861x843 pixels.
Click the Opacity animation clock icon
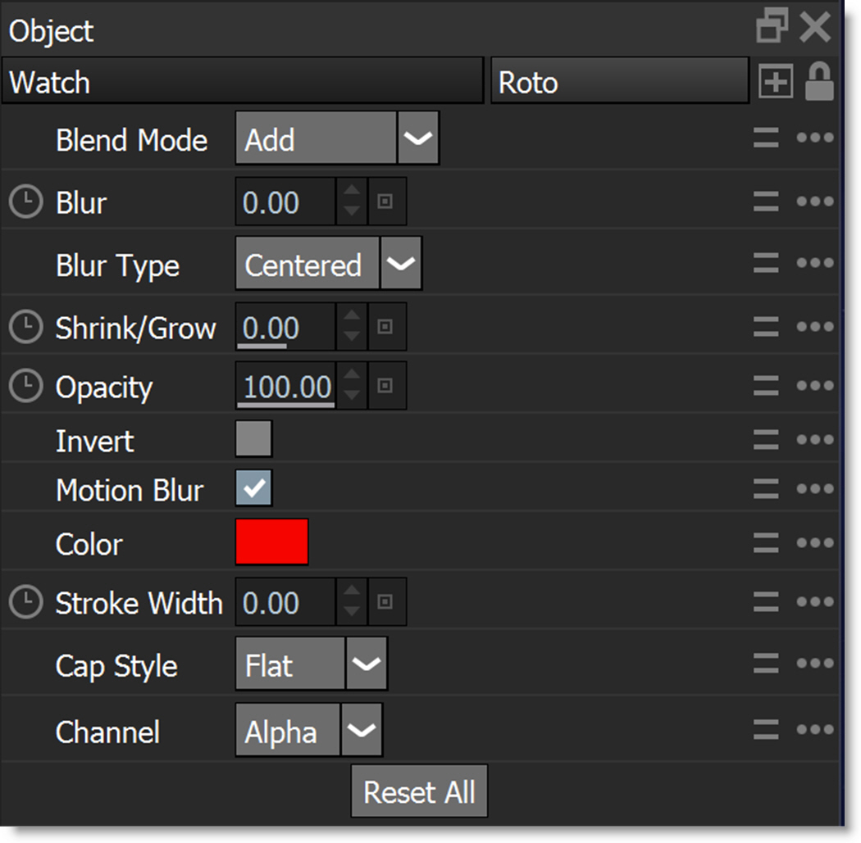[25, 387]
